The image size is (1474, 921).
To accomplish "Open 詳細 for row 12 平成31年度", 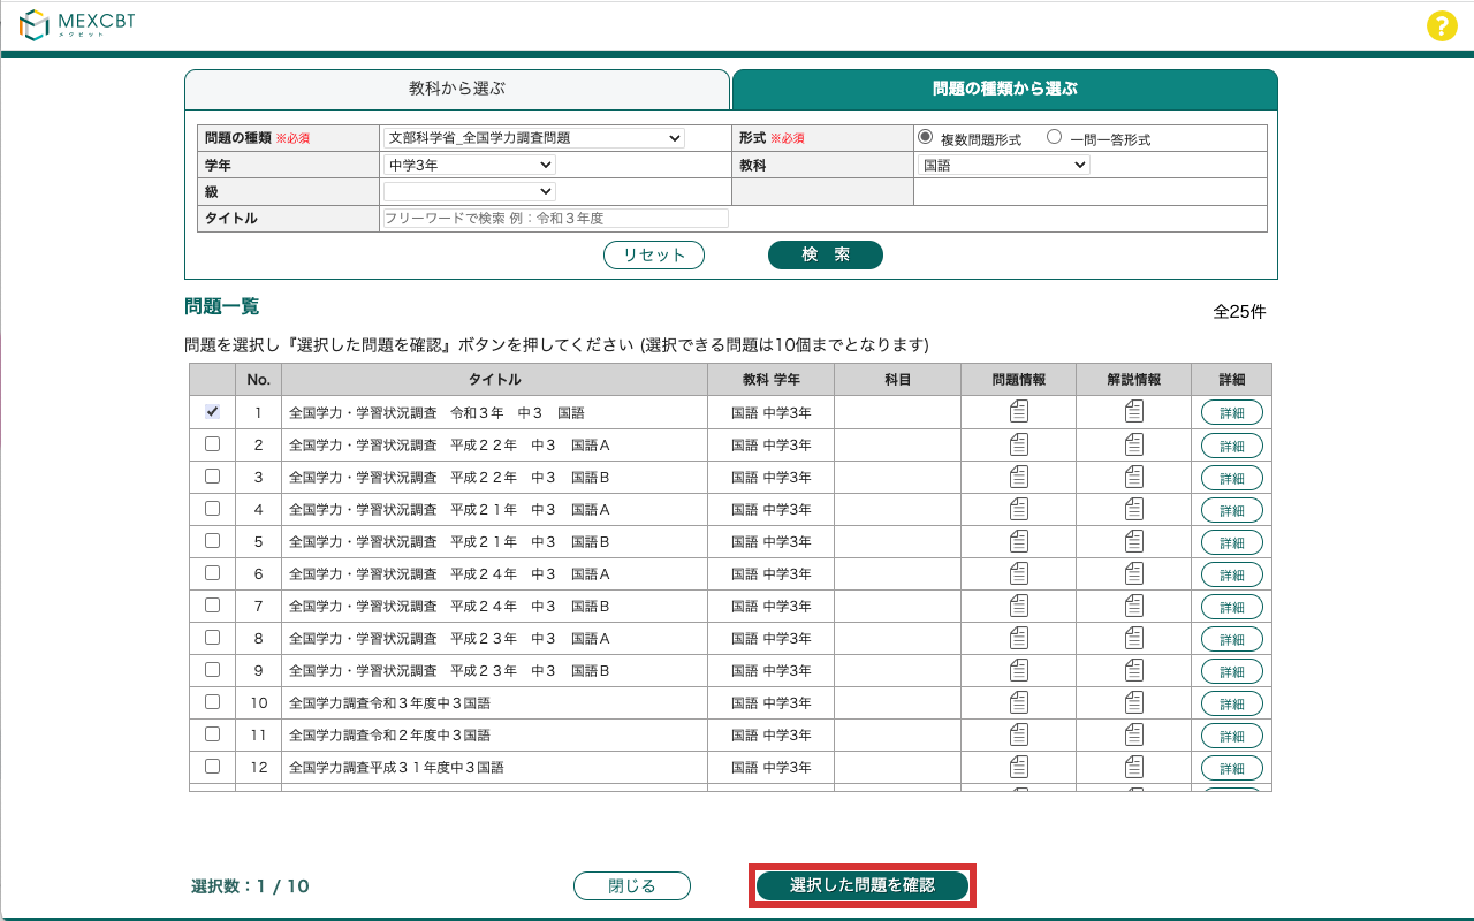I will [x=1232, y=768].
